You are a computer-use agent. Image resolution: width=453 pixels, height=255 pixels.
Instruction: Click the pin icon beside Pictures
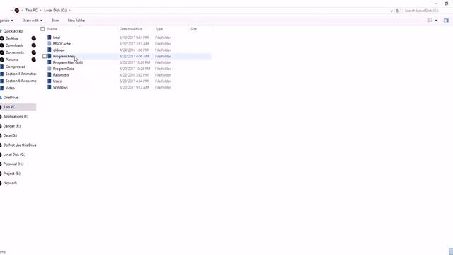(34, 59)
